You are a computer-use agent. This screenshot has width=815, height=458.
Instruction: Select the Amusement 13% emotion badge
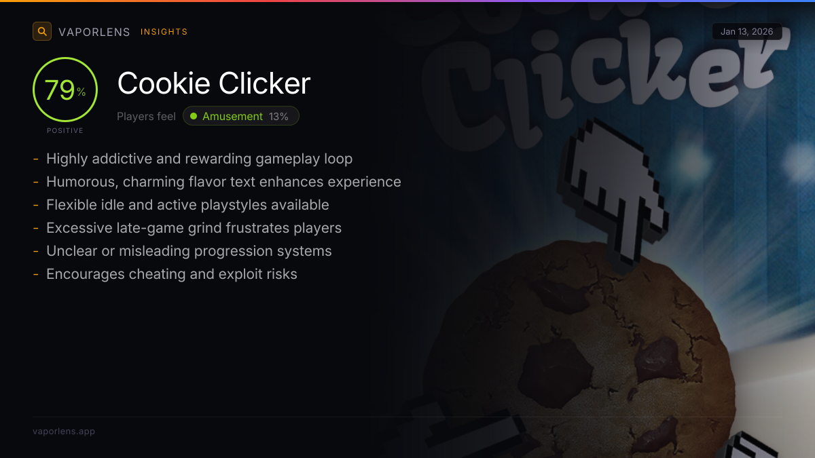pyautogui.click(x=241, y=116)
